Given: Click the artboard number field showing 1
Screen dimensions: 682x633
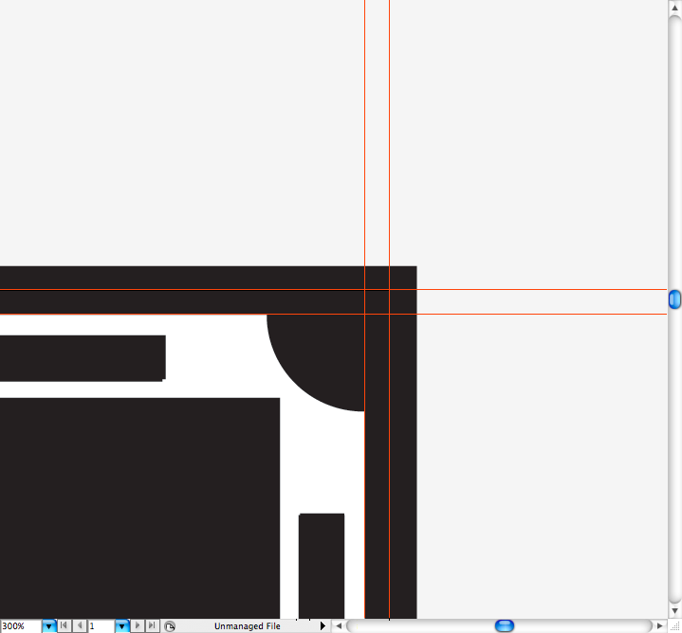Looking at the screenshot, I should (x=101, y=626).
